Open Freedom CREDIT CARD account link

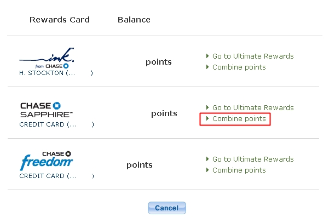pos(56,176)
